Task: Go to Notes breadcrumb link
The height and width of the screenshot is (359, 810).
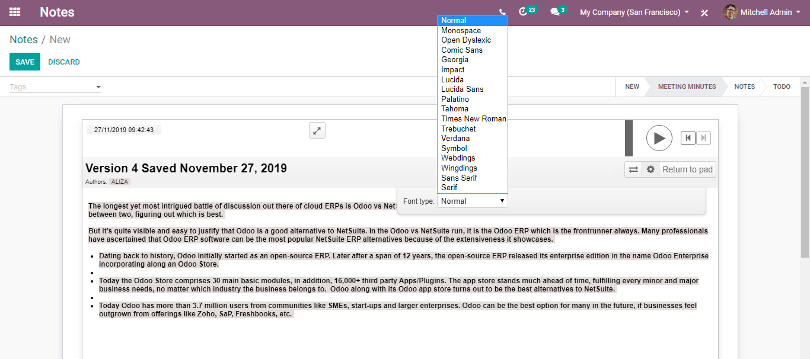Action: point(24,40)
